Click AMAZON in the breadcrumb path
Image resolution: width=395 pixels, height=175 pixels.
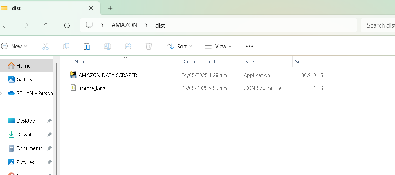(x=124, y=25)
